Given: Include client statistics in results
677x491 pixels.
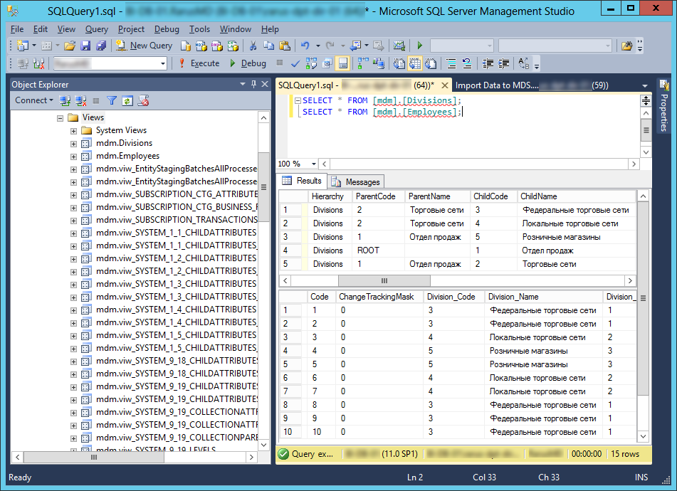Looking at the screenshot, I should click(x=379, y=63).
